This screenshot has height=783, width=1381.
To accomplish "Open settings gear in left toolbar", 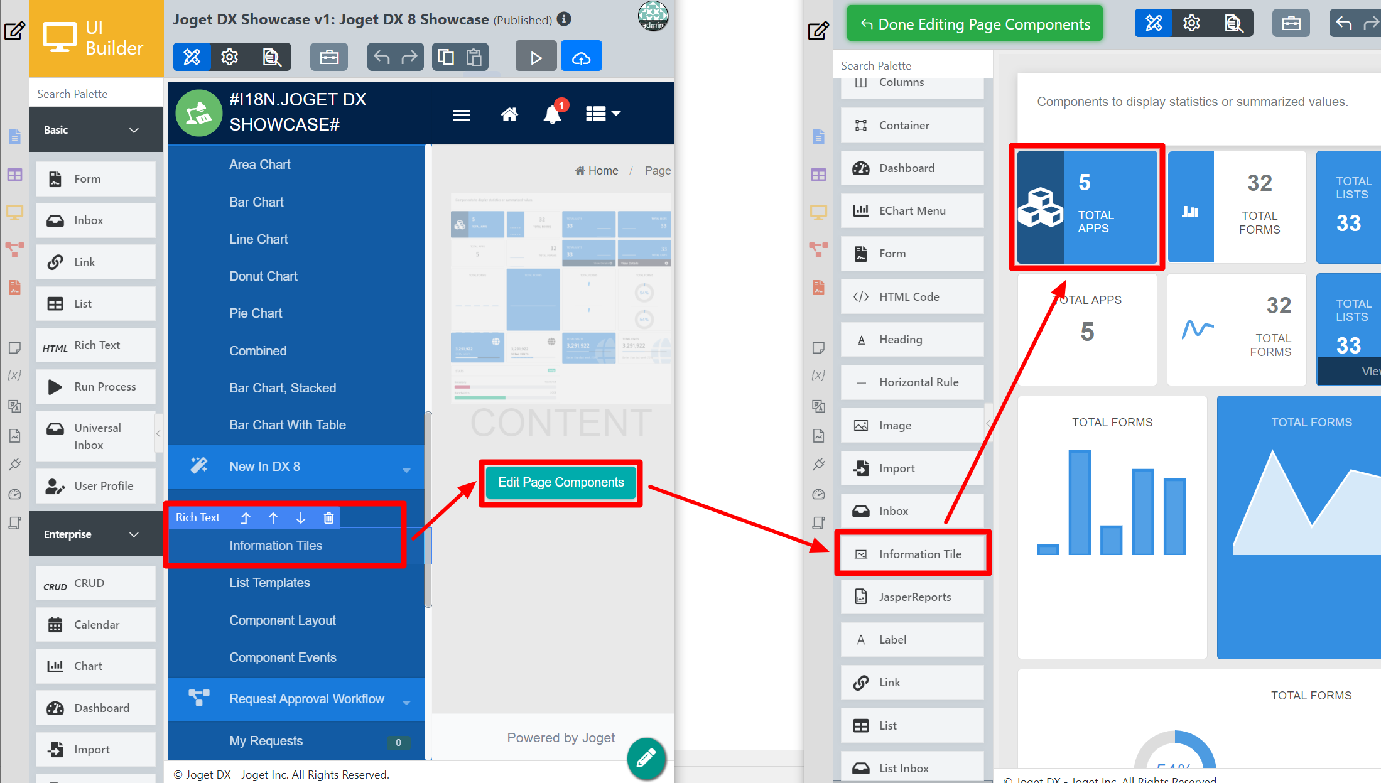I will pyautogui.click(x=230, y=57).
